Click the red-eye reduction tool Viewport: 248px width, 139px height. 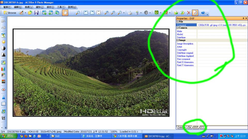coord(4,90)
